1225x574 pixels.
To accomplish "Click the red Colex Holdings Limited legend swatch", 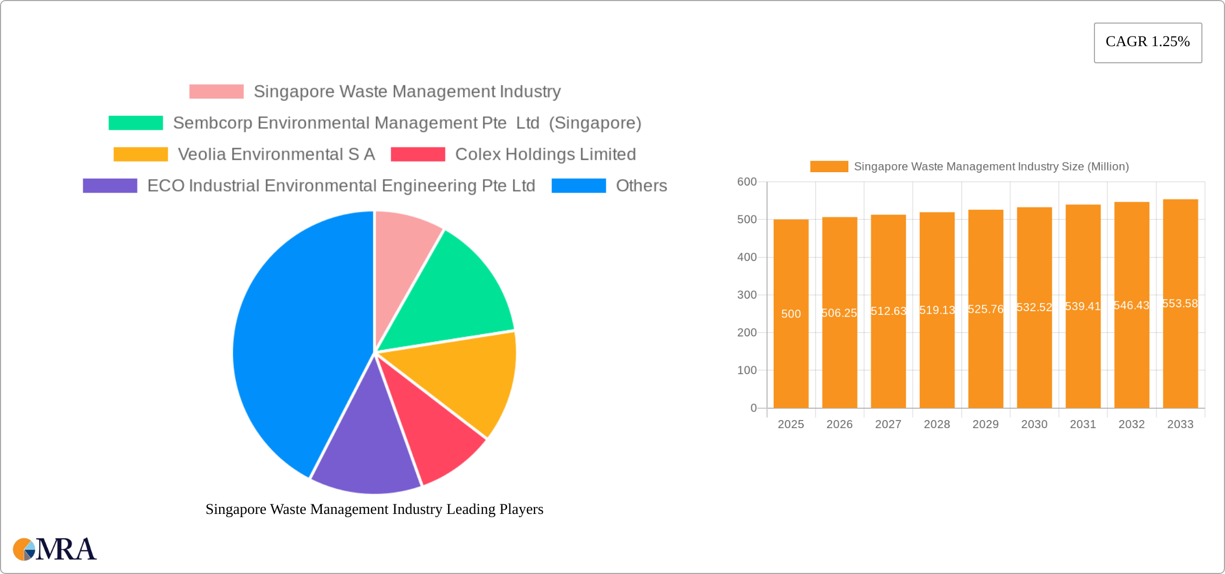I will point(417,154).
